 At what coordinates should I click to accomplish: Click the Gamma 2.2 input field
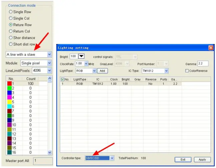(x=203, y=64)
